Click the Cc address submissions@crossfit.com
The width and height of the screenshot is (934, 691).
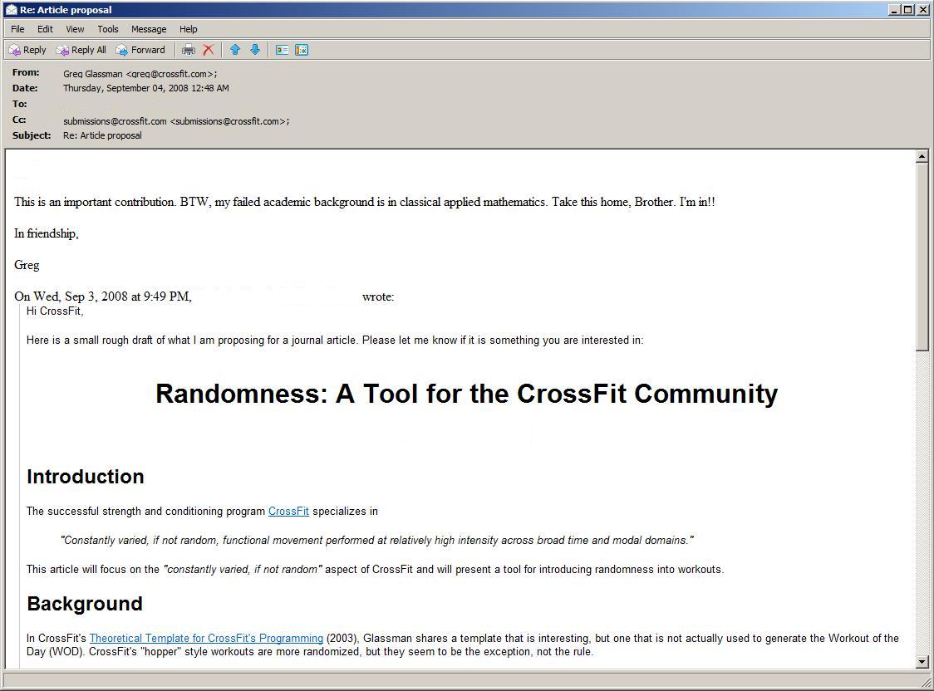176,121
